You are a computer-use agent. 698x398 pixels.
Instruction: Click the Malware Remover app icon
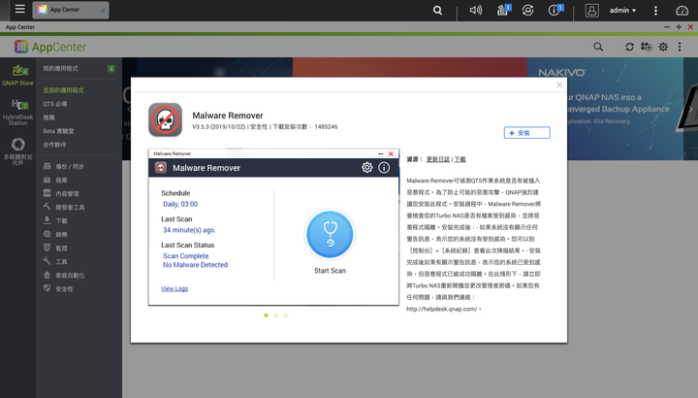[x=165, y=119]
